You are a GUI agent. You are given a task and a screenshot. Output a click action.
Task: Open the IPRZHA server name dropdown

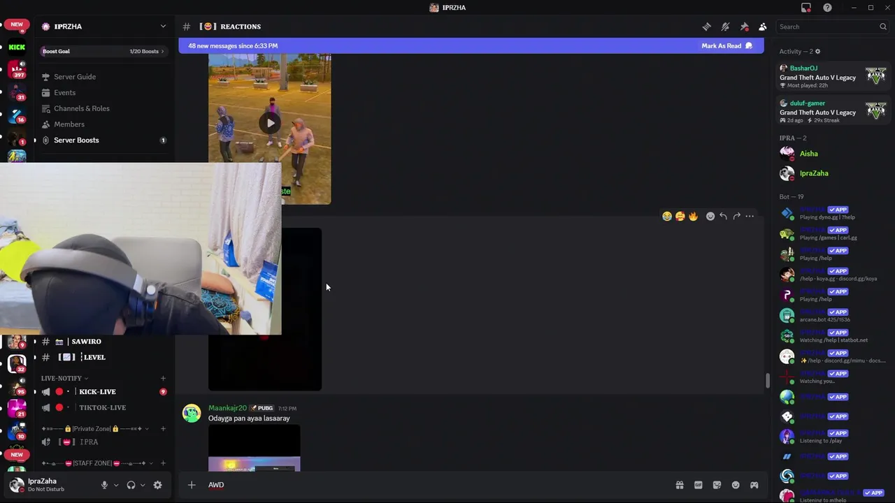105,27
